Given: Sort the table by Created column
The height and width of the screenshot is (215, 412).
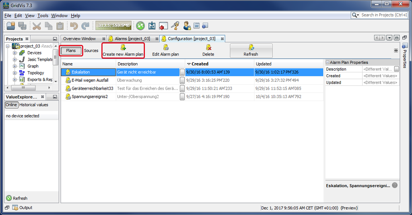Looking at the screenshot, I should [200, 64].
